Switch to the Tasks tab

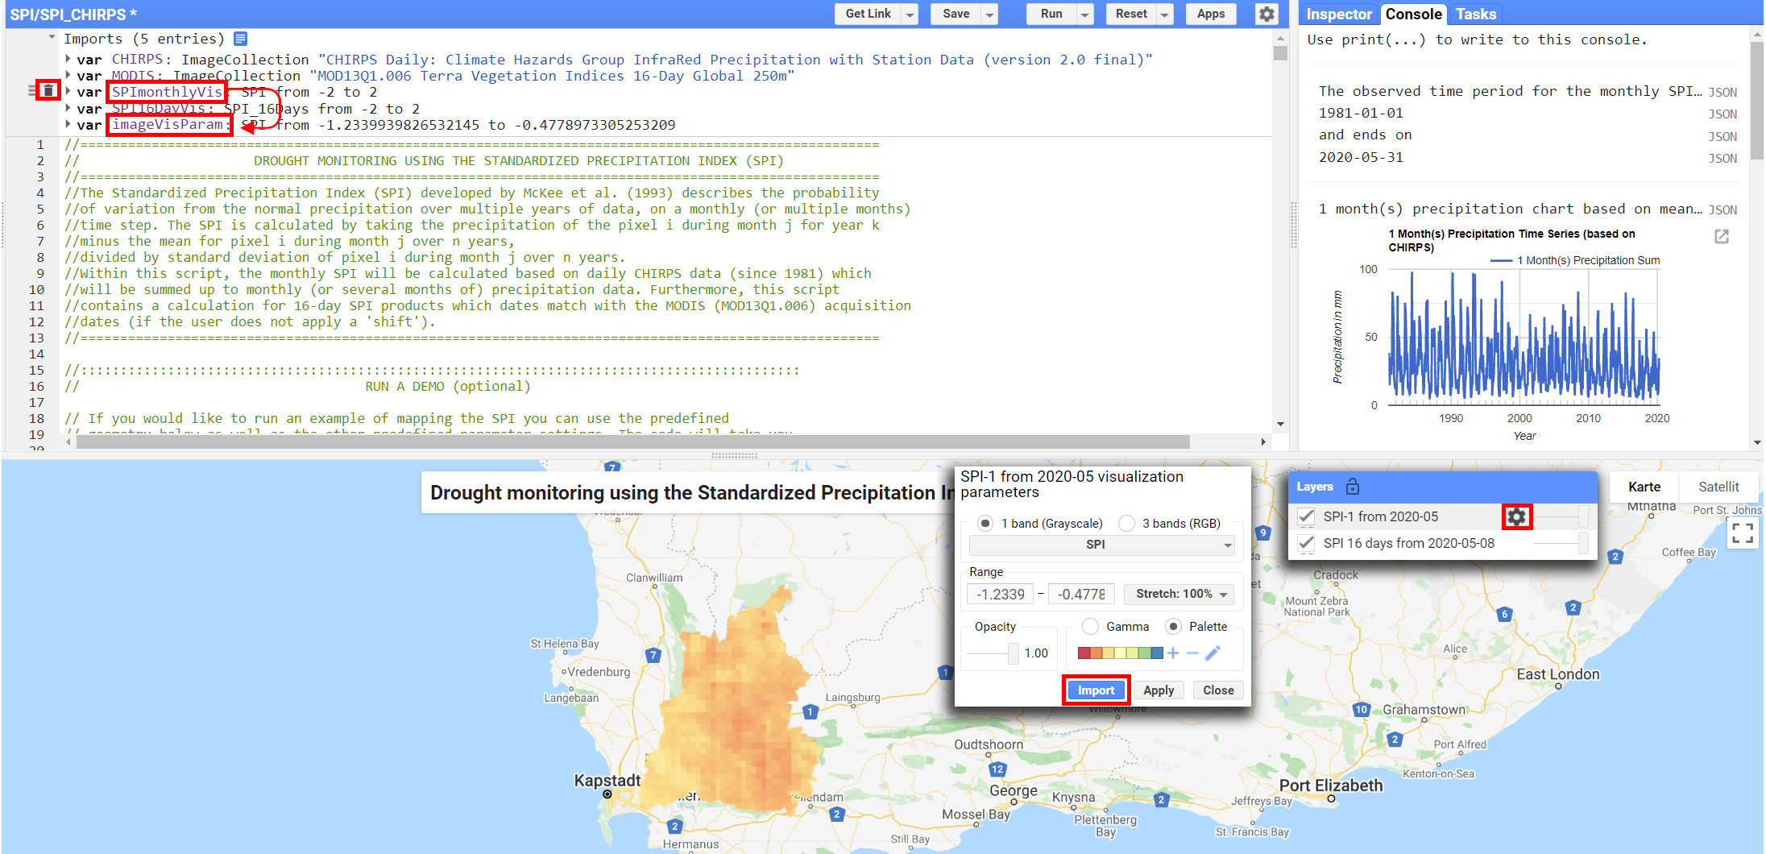[x=1475, y=15]
